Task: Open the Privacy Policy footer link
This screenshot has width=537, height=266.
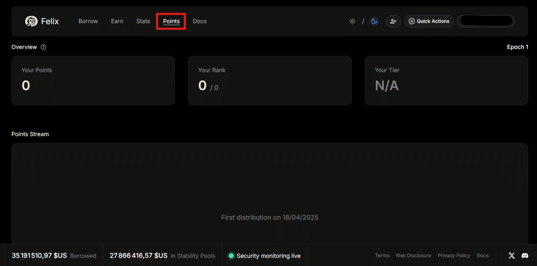Action: pos(454,255)
